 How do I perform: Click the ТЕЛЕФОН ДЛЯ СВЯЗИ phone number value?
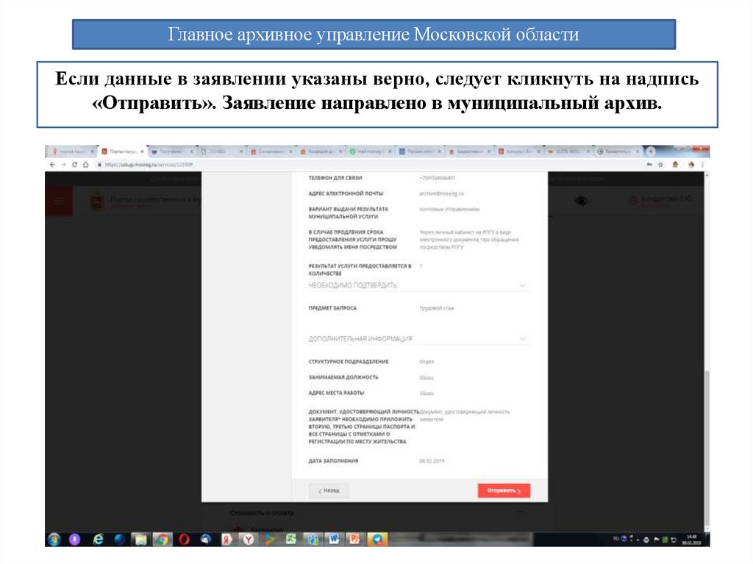click(437, 178)
